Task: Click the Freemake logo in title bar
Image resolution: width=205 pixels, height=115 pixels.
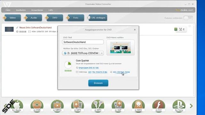Action: coord(7,4)
